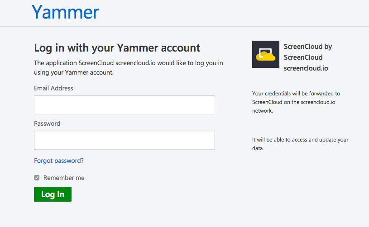Uncheck the Remember me checkbox

tap(37, 178)
